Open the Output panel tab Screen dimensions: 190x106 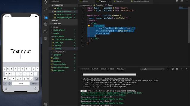click(95, 69)
